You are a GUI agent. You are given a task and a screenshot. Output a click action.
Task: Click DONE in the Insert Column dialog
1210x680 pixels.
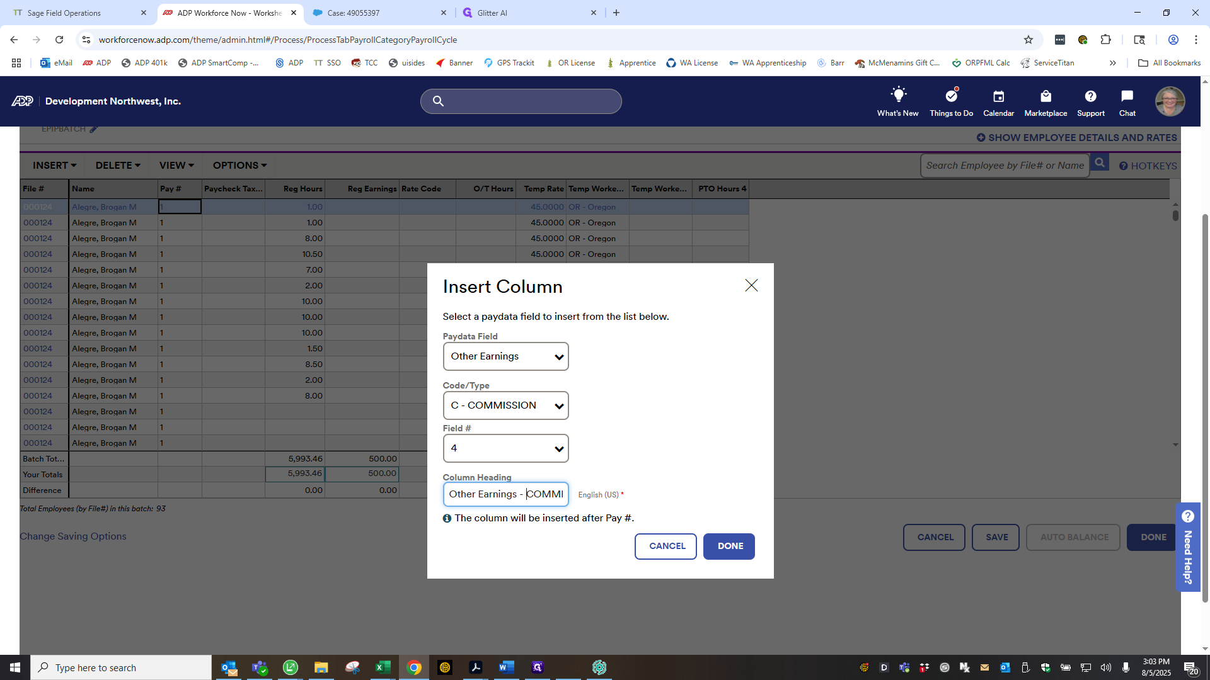pos(729,547)
